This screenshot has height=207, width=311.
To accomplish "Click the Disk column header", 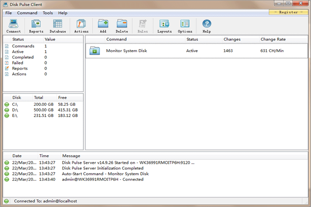I will pos(21,97).
